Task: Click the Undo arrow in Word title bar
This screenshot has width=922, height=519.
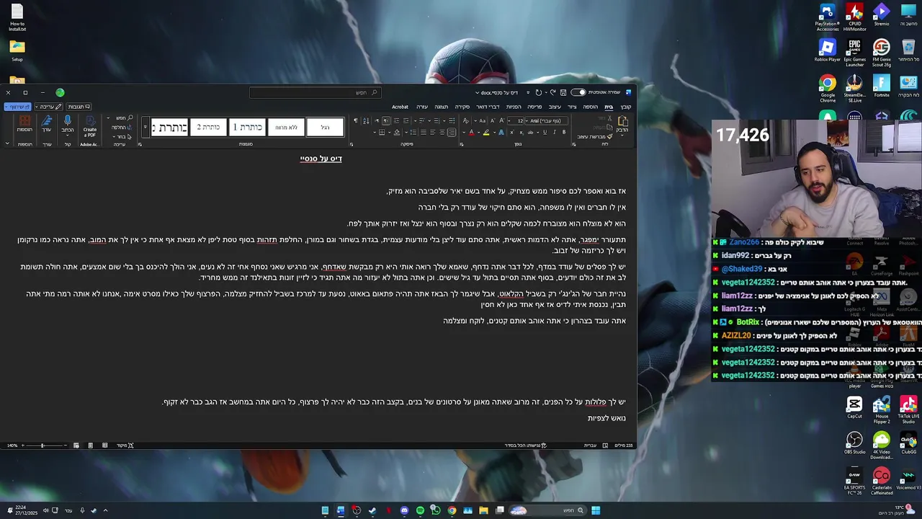Action: 553,92
